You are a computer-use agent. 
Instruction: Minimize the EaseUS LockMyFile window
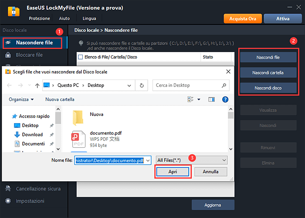coord(290,7)
